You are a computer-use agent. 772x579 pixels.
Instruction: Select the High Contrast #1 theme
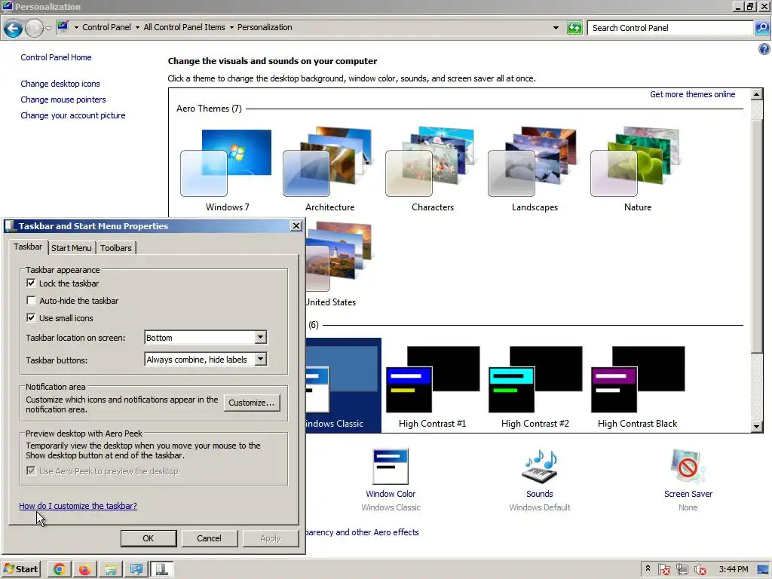click(x=432, y=387)
